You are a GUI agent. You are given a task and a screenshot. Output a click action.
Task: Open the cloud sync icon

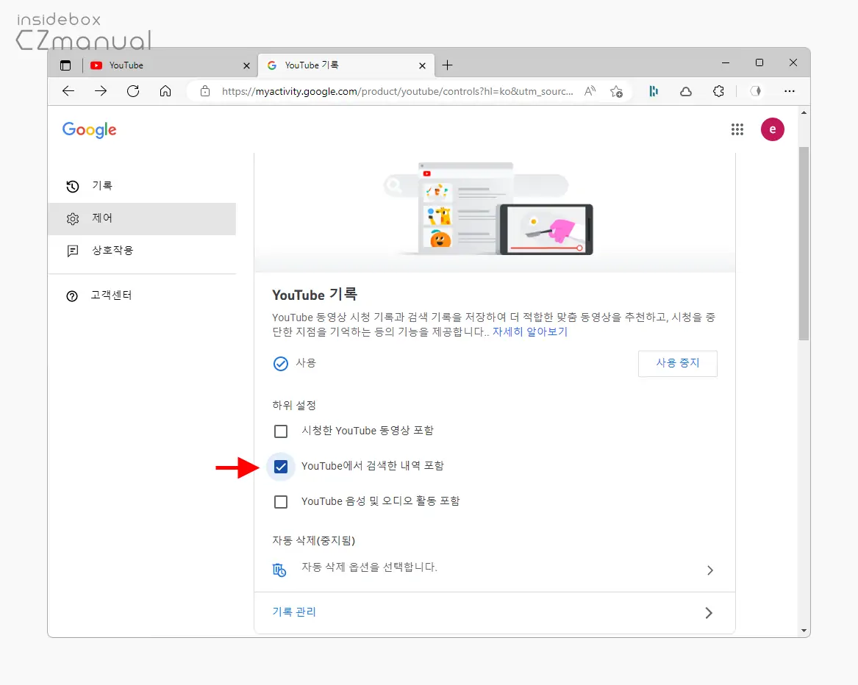(x=685, y=91)
